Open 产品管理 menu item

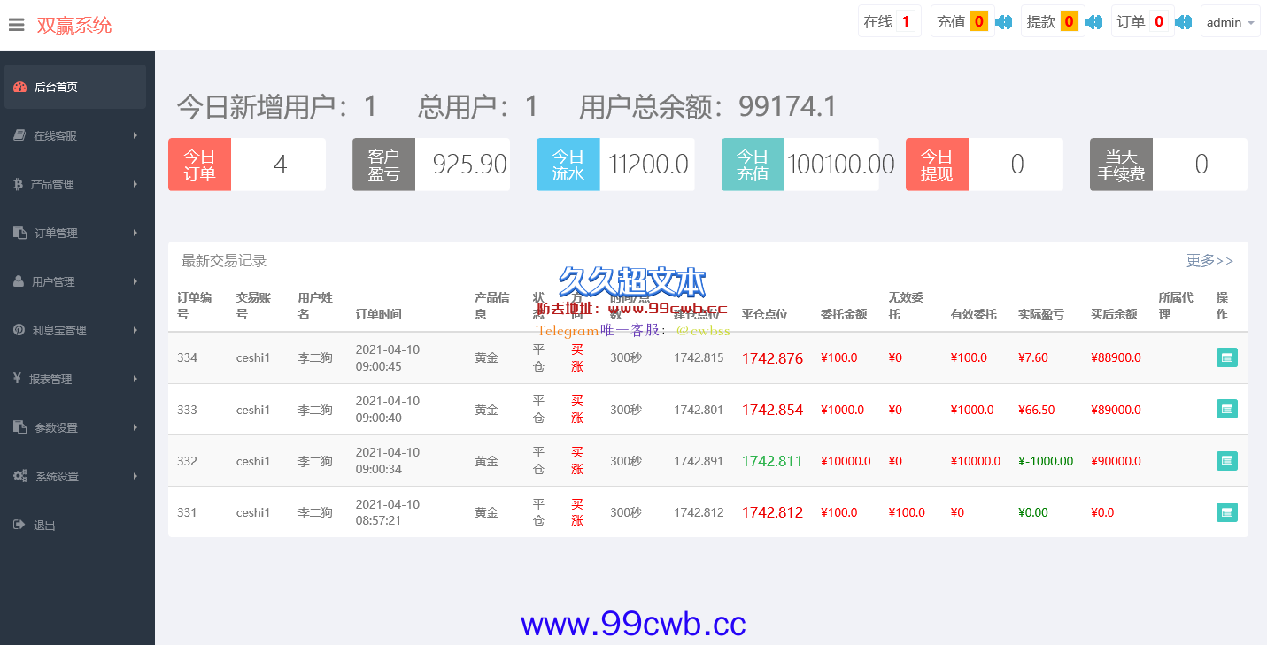pos(75,184)
